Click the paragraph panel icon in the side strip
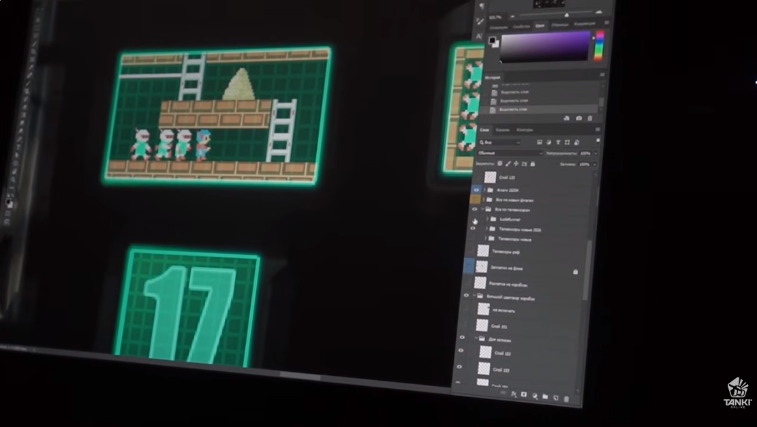 [482, 6]
